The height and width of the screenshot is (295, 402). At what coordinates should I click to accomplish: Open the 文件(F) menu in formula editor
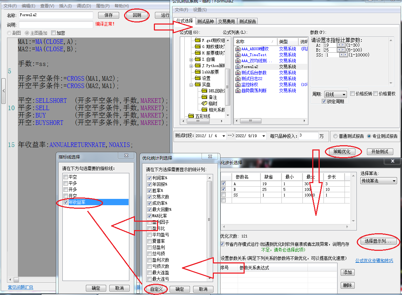10,6
